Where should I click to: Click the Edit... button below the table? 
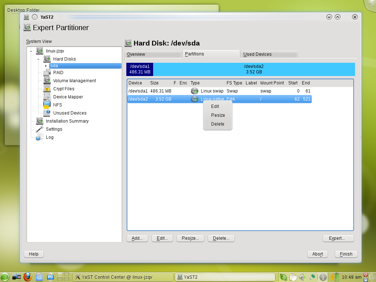pos(162,238)
